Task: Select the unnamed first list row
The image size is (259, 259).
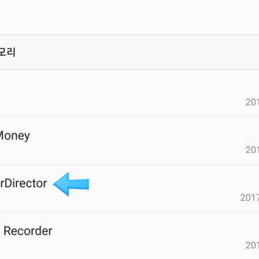Action: click(129, 93)
